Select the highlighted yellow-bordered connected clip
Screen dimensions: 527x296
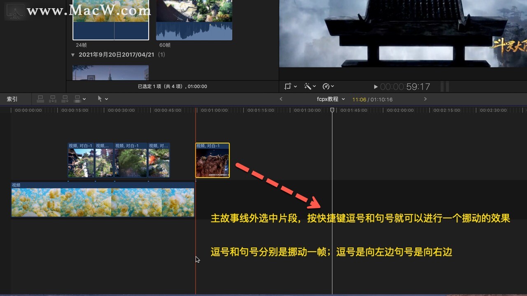[x=212, y=160]
